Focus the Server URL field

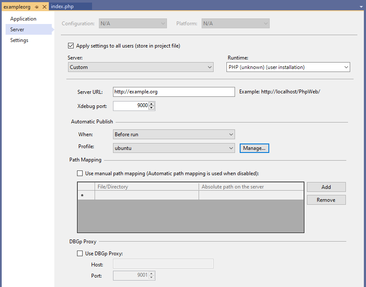174,92
